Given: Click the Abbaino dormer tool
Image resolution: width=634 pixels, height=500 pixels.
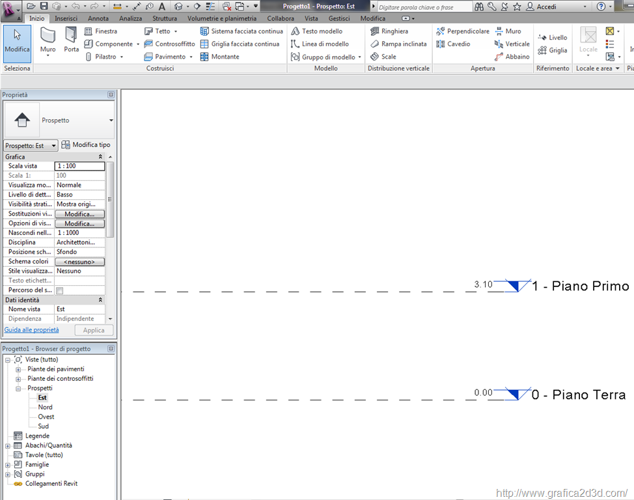Looking at the screenshot, I should click(512, 57).
